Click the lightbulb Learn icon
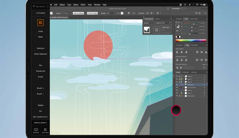Screen dimensions: 239x138 (168, 9)
